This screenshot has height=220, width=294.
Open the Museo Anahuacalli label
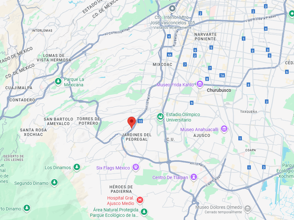[x=199, y=130]
